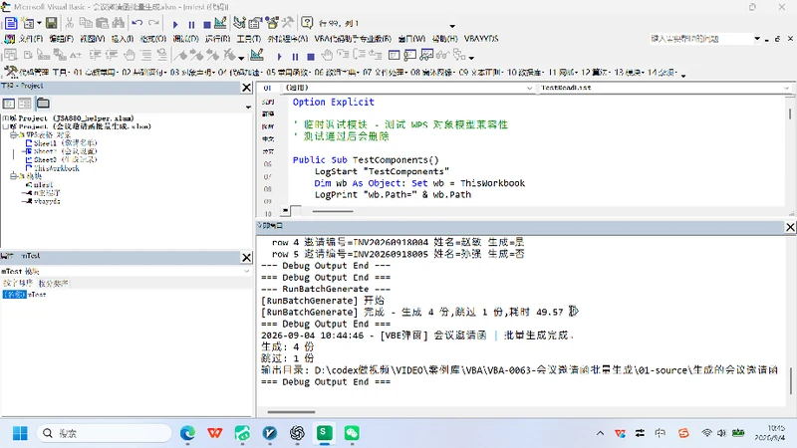Open the Properties Window toolbar icon

[x=255, y=23]
